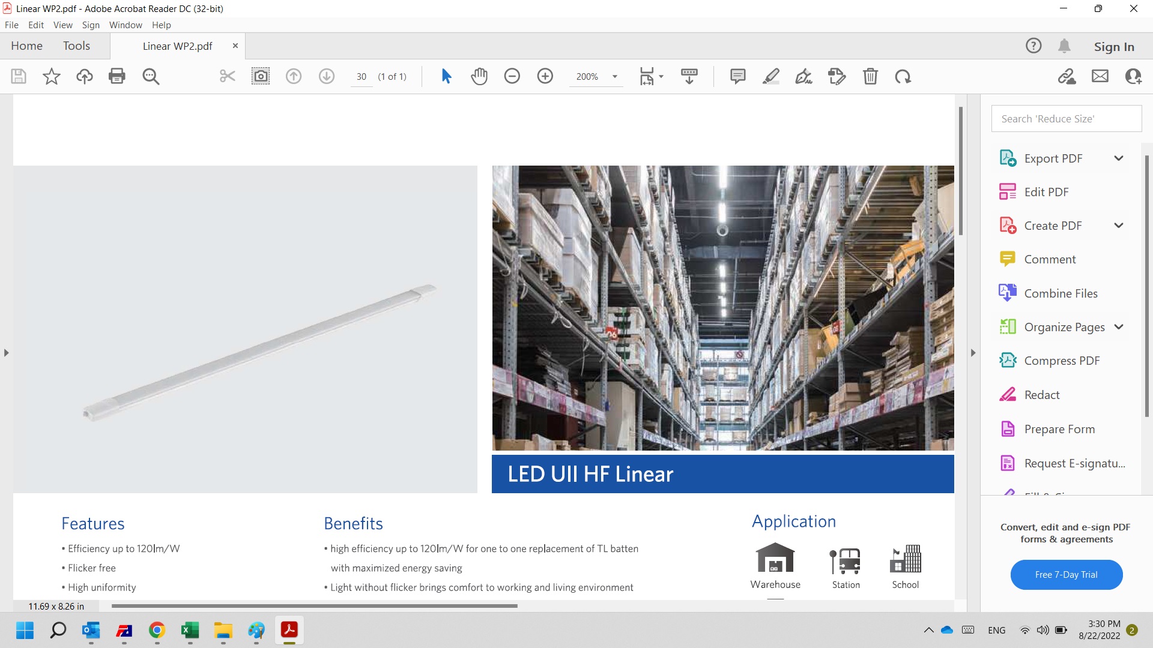The height and width of the screenshot is (648, 1153).
Task: Open the Compress PDF tool
Action: coord(1061,361)
